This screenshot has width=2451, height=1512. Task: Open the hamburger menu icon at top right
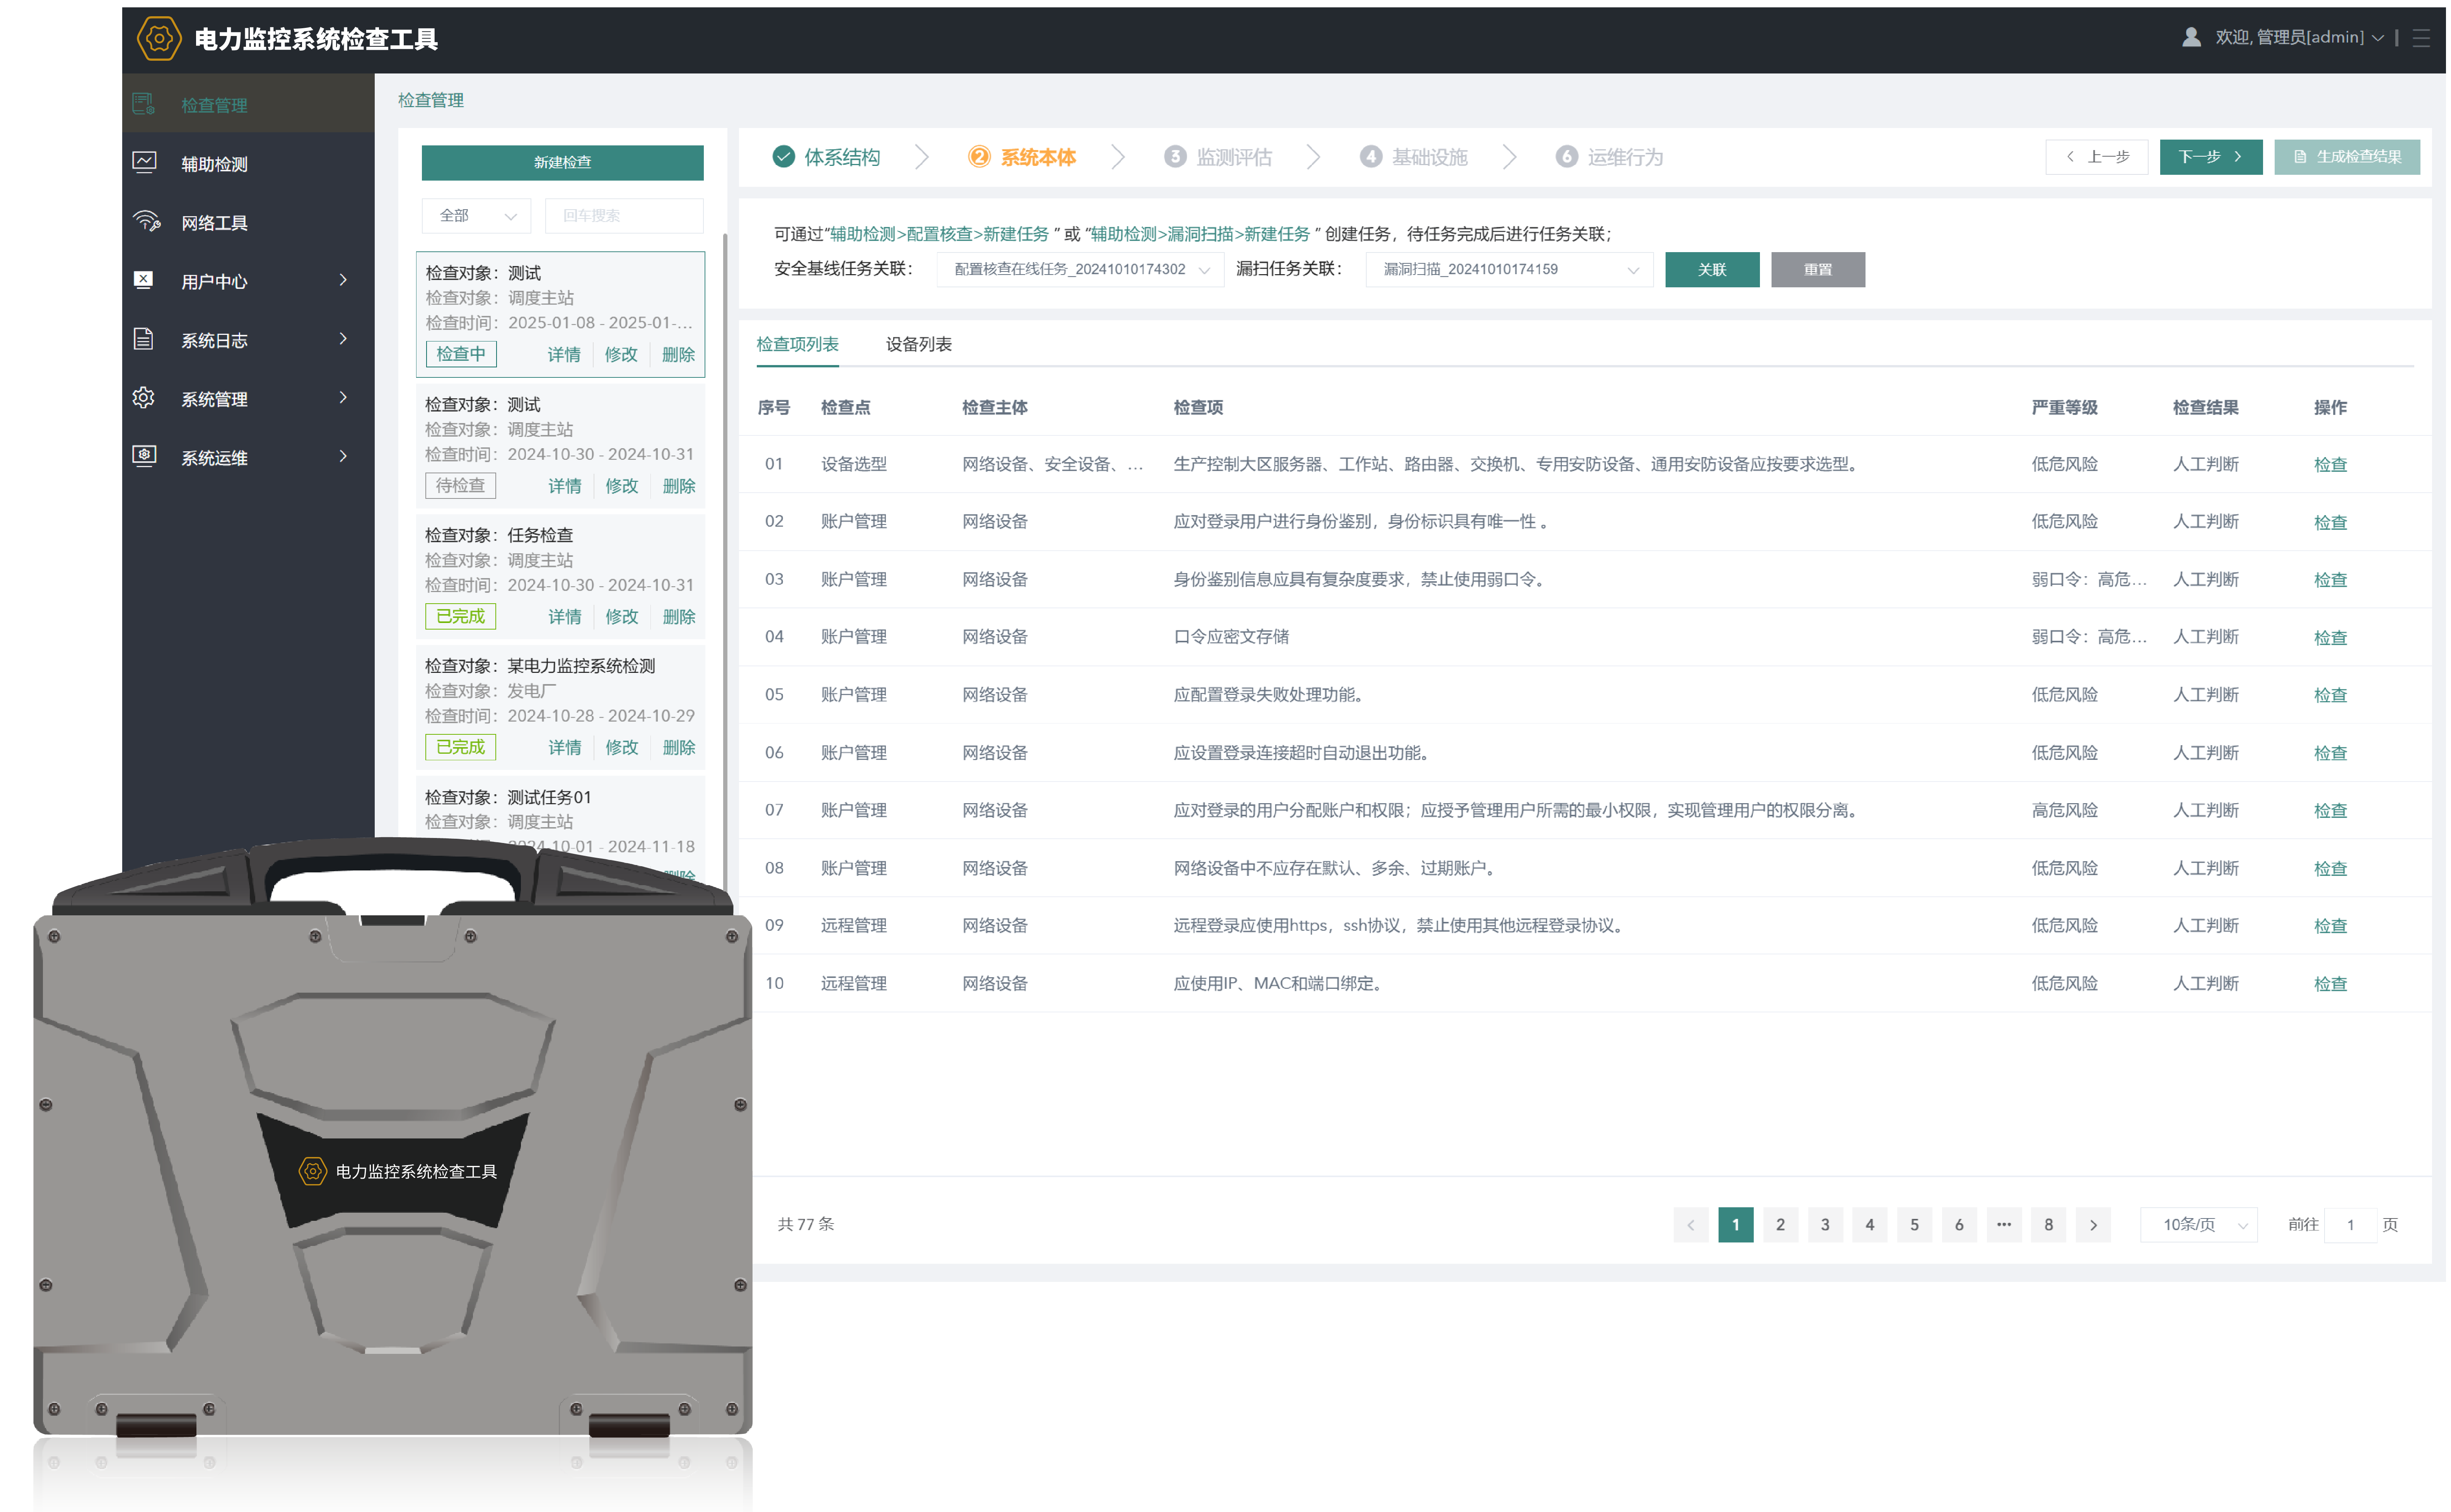[x=2421, y=38]
